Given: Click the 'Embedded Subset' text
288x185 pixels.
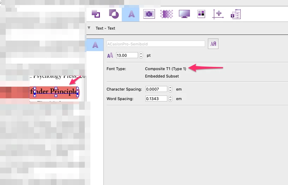Looking at the screenshot, I should [162, 76].
